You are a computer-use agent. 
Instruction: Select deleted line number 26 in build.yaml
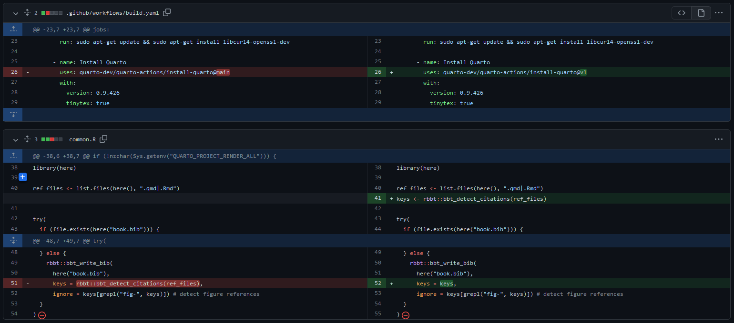14,72
